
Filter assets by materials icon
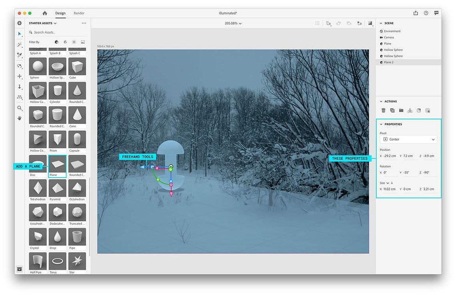(65, 42)
